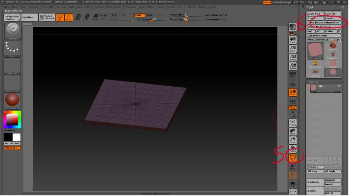Toggle the Persp perspective icon
Image resolution: width=349 pixels, height=196 pixels.
[x=292, y=75]
